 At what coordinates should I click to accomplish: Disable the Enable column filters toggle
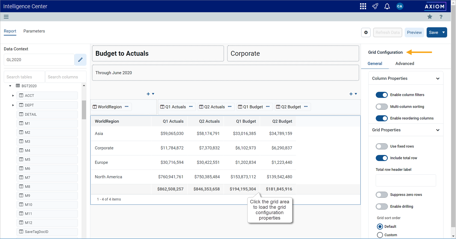point(381,95)
